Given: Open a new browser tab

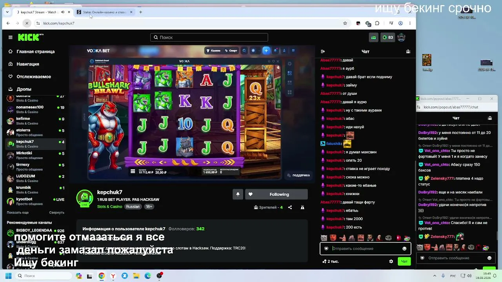Looking at the screenshot, I should (x=141, y=12).
